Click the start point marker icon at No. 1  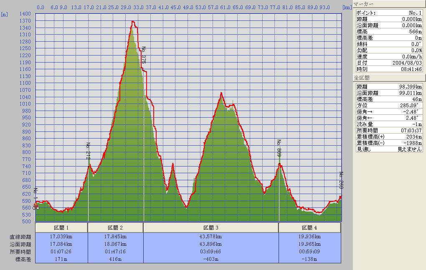click(36, 207)
